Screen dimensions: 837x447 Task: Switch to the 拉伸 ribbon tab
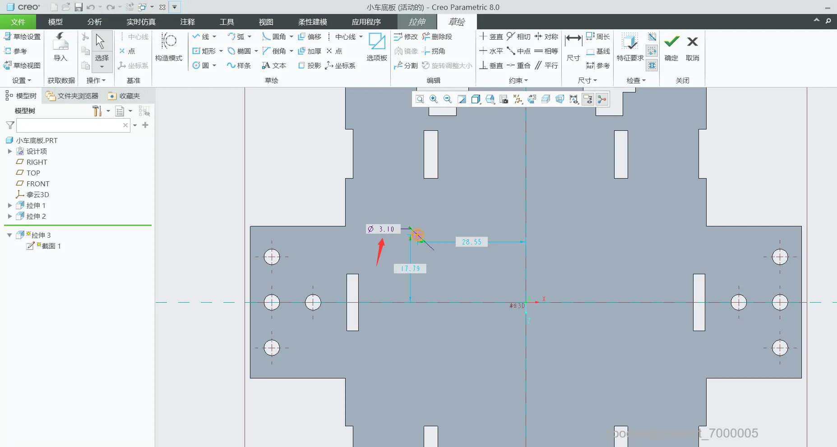click(x=417, y=22)
